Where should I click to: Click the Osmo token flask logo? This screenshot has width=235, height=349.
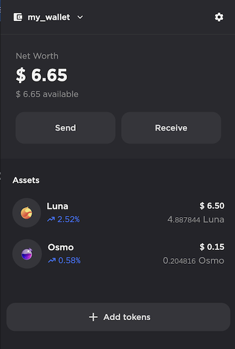coord(27,254)
